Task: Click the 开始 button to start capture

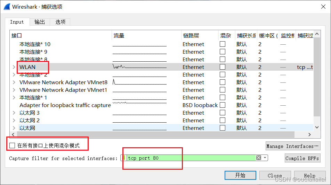Action: pos(240,175)
